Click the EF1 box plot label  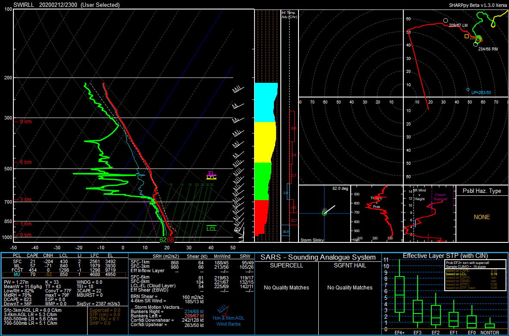(x=453, y=333)
